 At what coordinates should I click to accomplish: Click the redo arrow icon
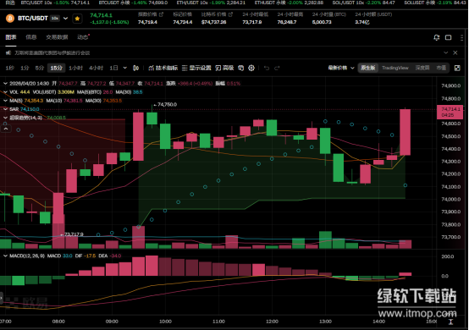(277, 69)
